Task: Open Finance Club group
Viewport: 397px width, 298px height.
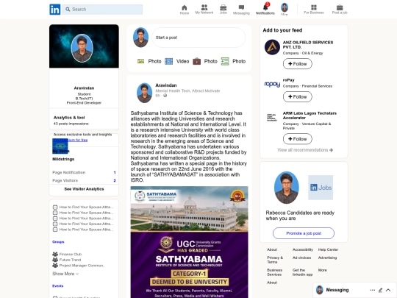Action: [x=68, y=254]
